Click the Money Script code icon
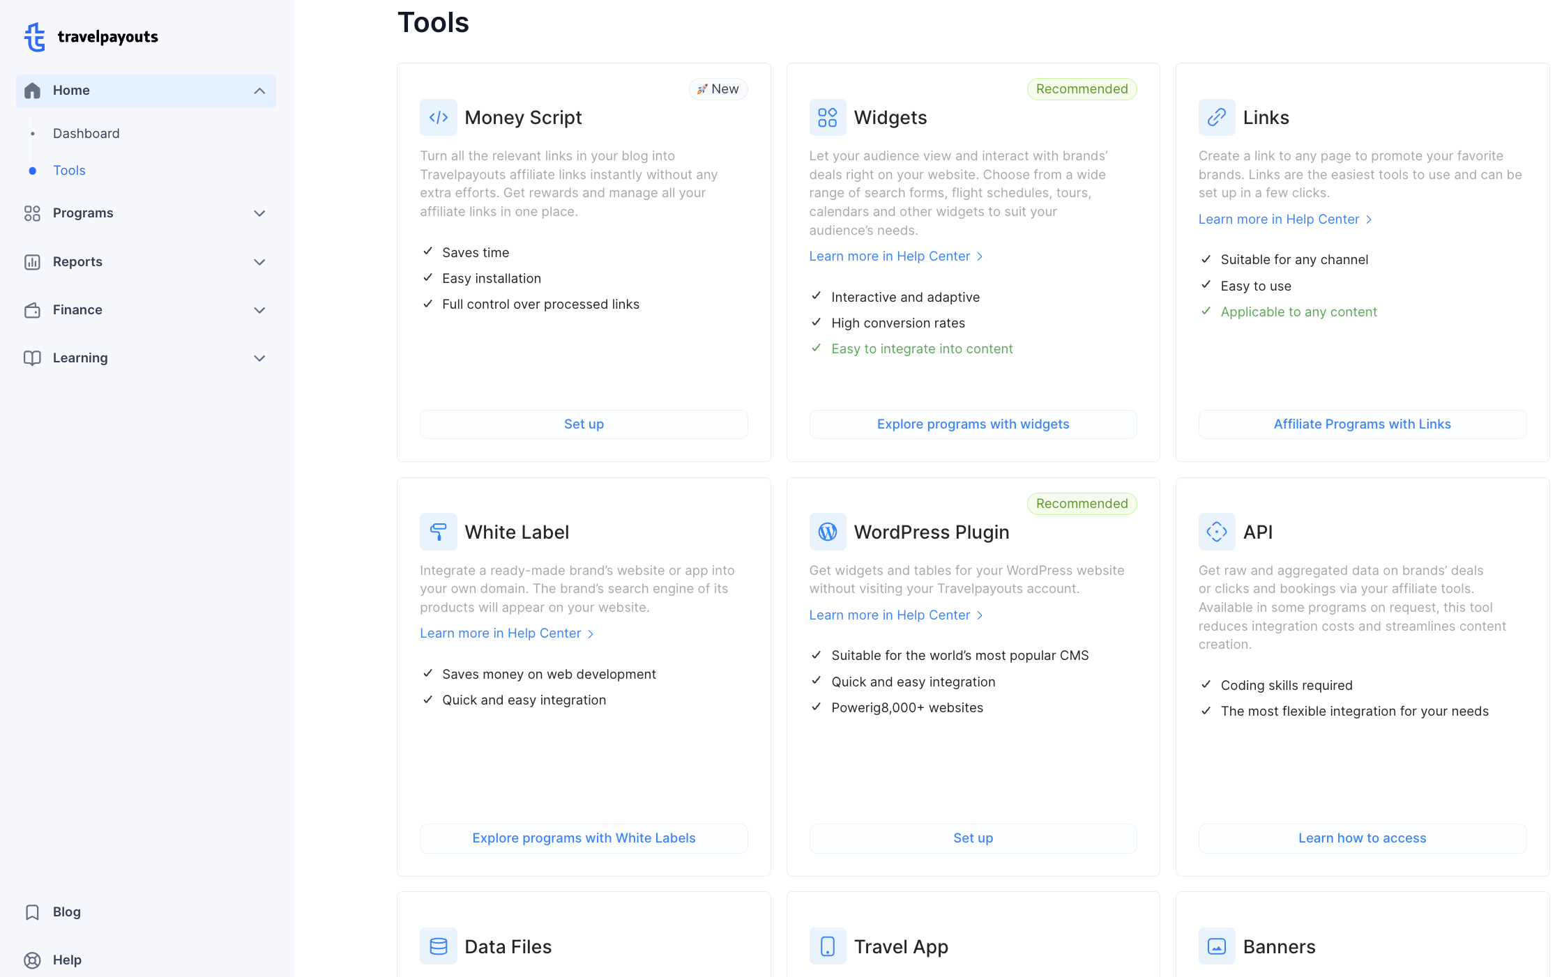The image size is (1555, 977). click(439, 118)
